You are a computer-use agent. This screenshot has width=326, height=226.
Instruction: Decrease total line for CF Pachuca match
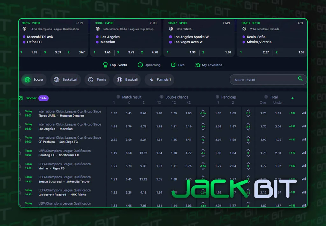tap(248, 143)
